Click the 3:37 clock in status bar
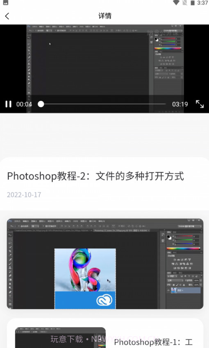The width and height of the screenshot is (209, 348). click(x=202, y=3)
